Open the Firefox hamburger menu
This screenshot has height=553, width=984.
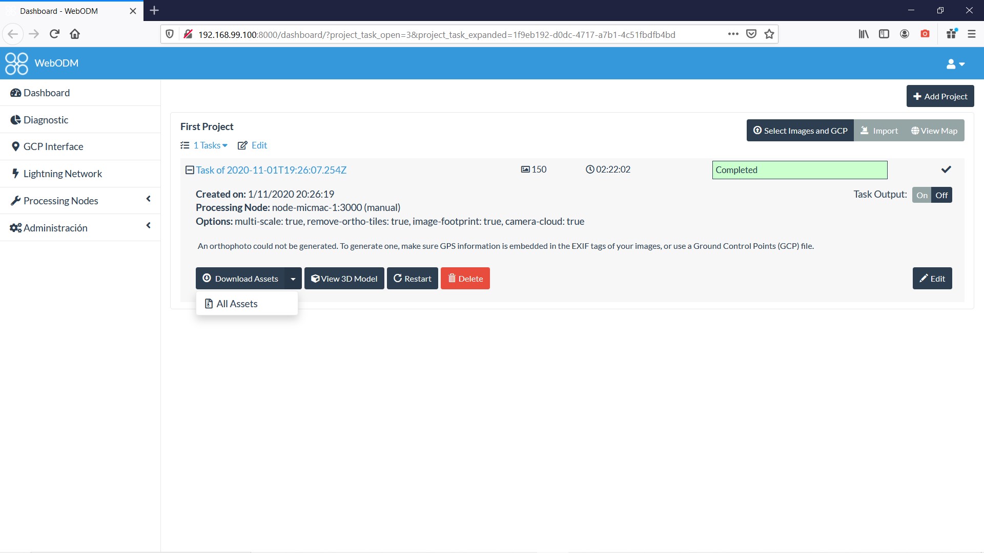pyautogui.click(x=971, y=34)
